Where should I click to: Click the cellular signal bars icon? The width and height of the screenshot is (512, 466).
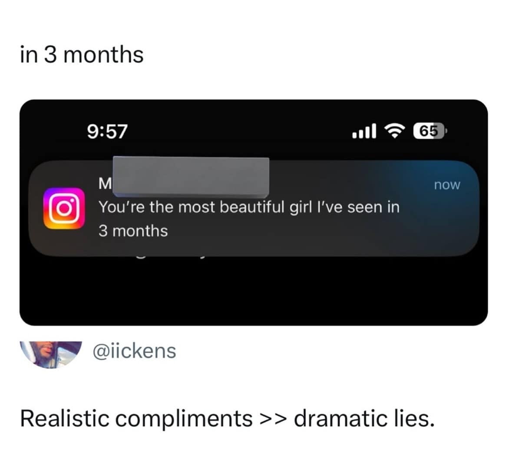(x=364, y=131)
